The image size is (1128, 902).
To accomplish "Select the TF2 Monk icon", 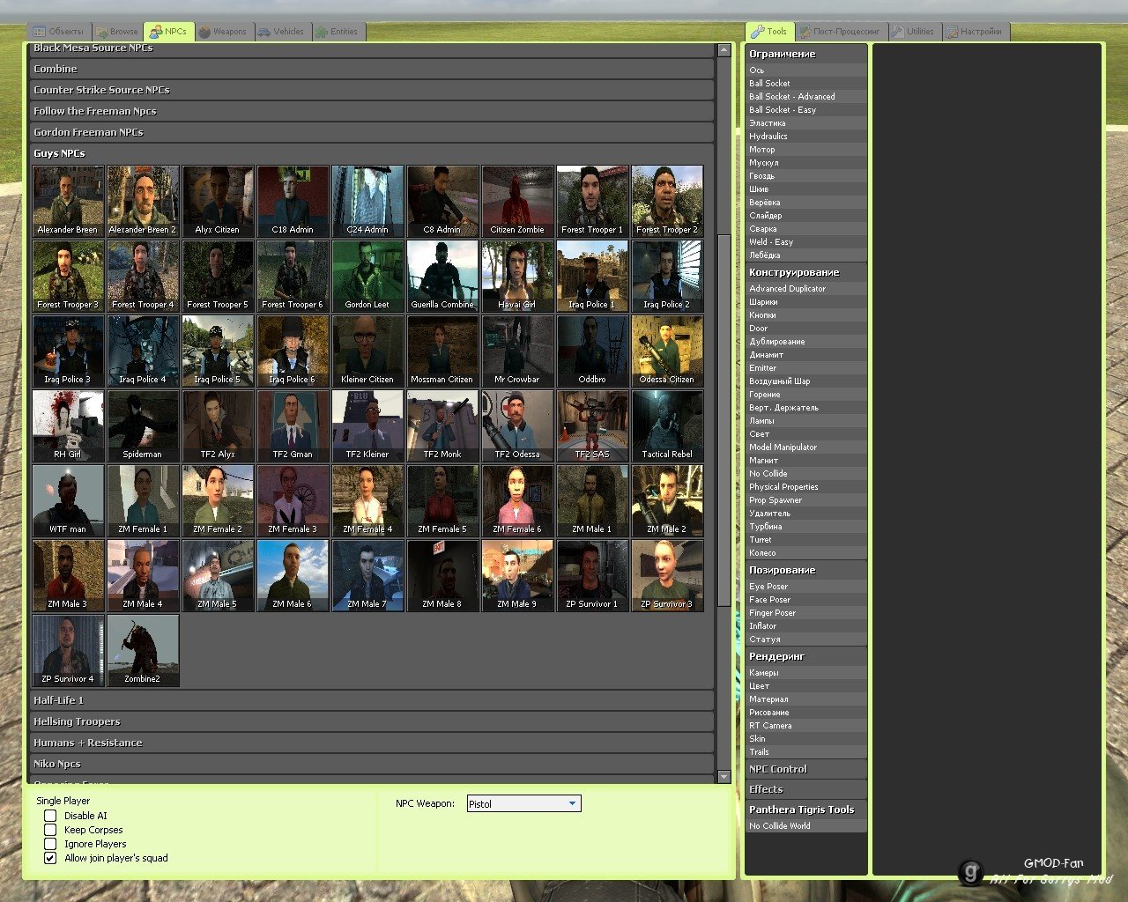I will pyautogui.click(x=442, y=426).
